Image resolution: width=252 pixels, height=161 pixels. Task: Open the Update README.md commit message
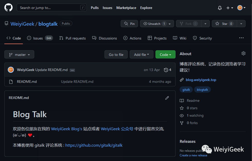point(51,70)
